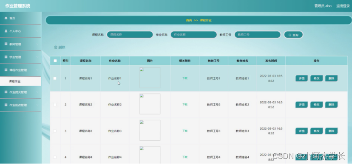Toggle the select-all checkbox in table header

click(x=55, y=61)
